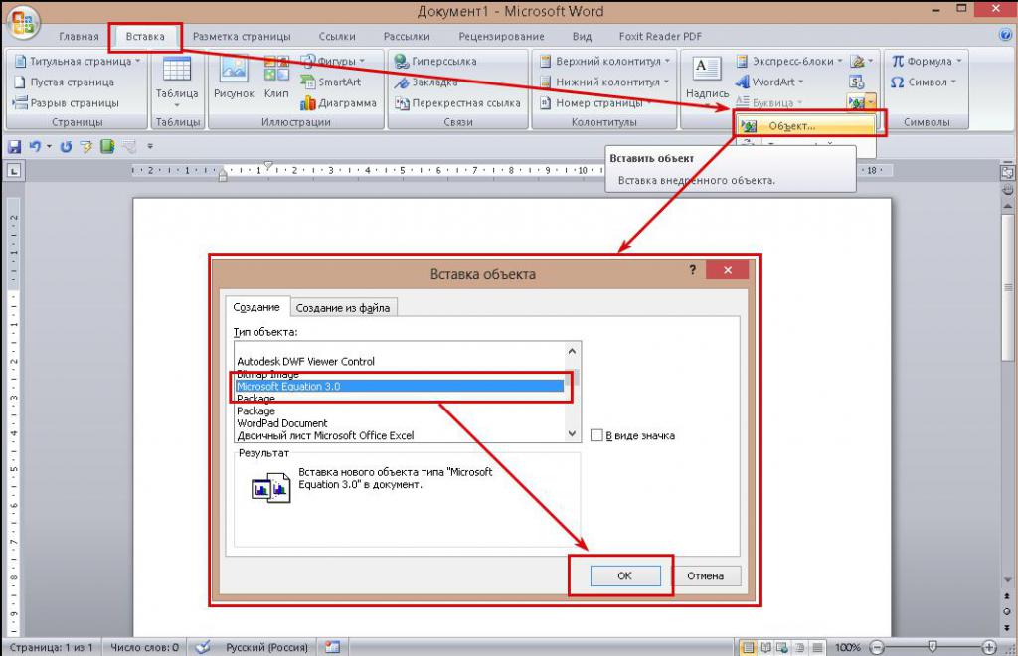Open the 'Создание из файла' dialog tab
The height and width of the screenshot is (656, 1018).
[x=343, y=307]
